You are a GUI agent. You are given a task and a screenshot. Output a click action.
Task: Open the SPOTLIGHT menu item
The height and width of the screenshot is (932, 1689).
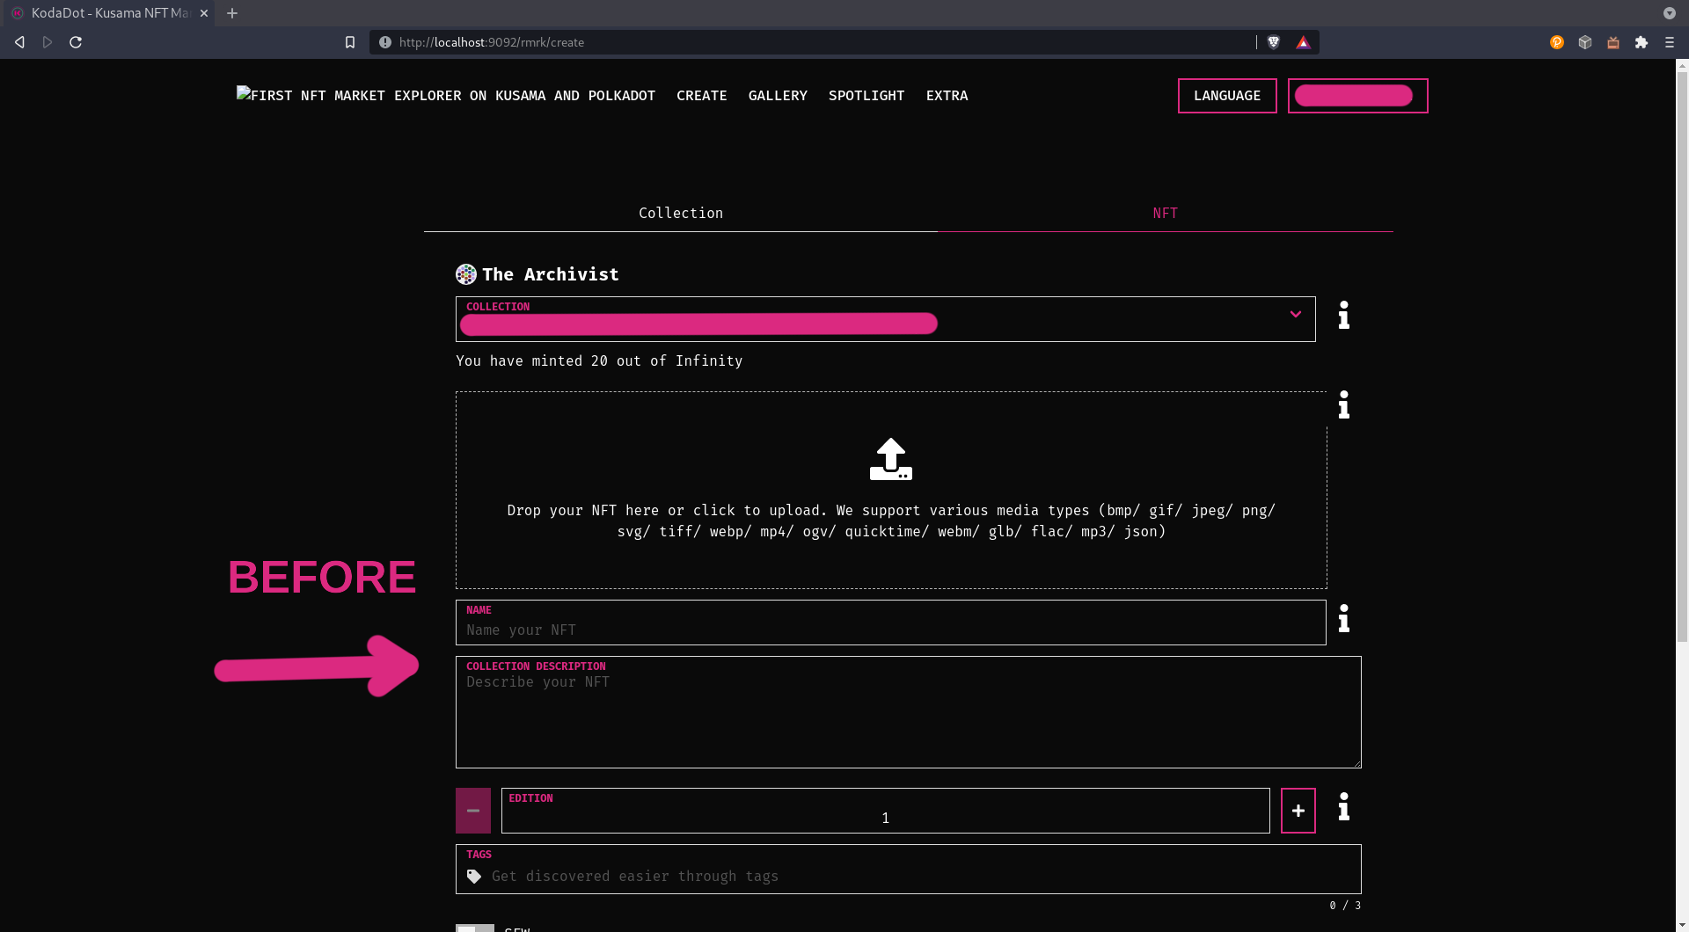click(866, 96)
